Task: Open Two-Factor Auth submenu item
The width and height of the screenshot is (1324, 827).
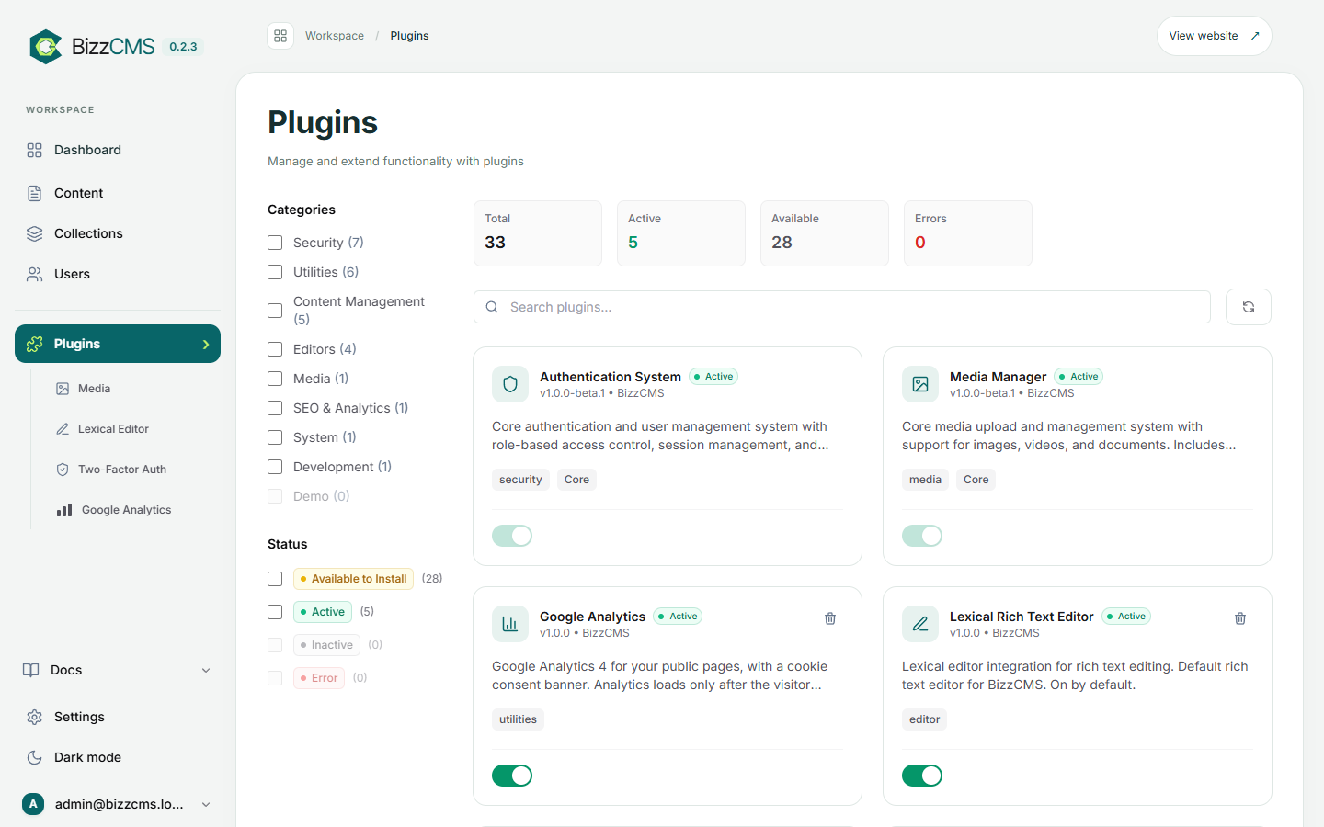Action: pos(111,470)
